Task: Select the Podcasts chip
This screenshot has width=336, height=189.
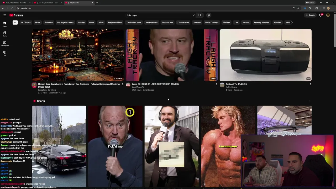Action: [x=49, y=22]
